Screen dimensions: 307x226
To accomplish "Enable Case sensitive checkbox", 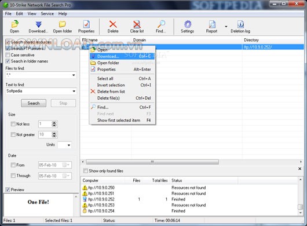I will (x=8, y=55).
